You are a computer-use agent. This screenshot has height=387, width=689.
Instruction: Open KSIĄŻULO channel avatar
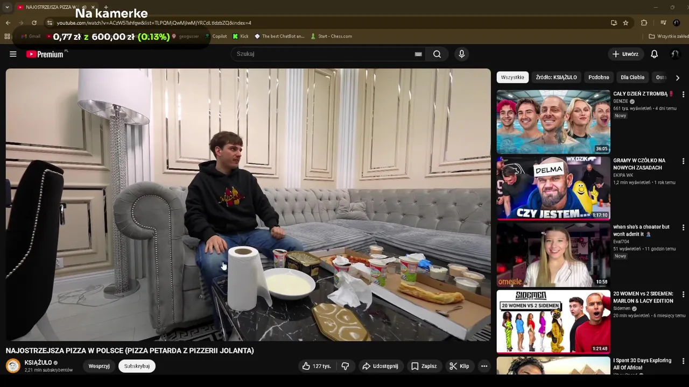tap(13, 366)
